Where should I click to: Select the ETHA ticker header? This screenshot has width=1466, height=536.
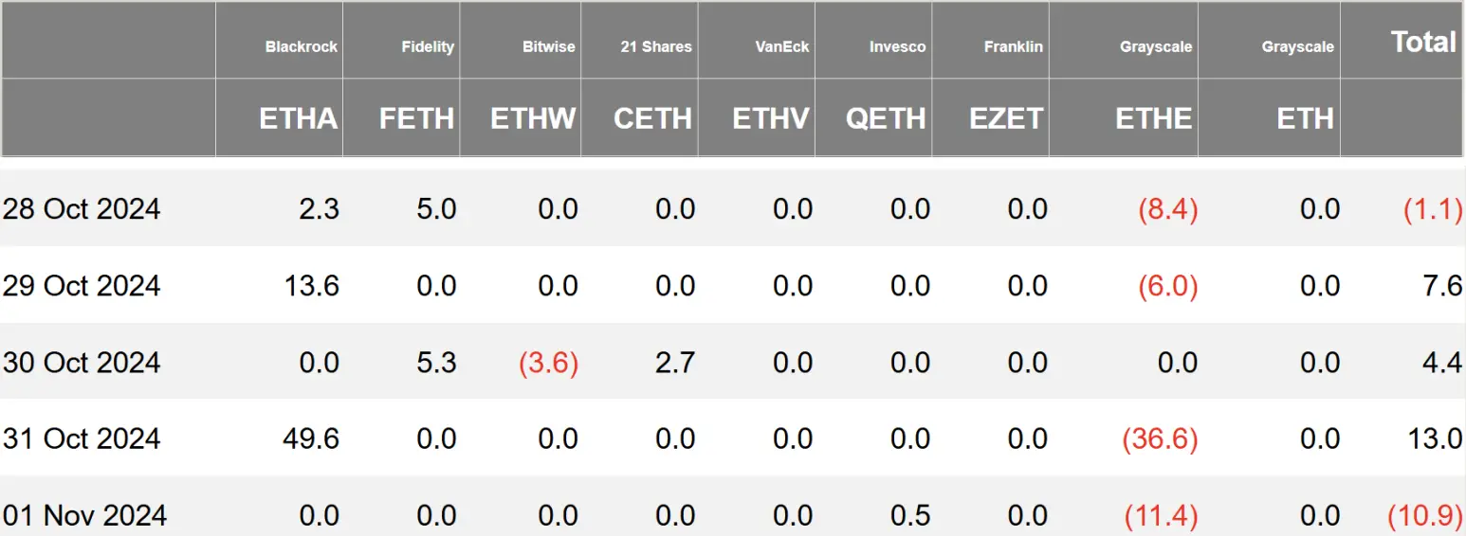[298, 118]
